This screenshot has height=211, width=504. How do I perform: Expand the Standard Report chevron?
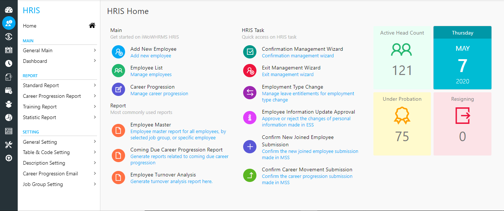tap(95, 85)
